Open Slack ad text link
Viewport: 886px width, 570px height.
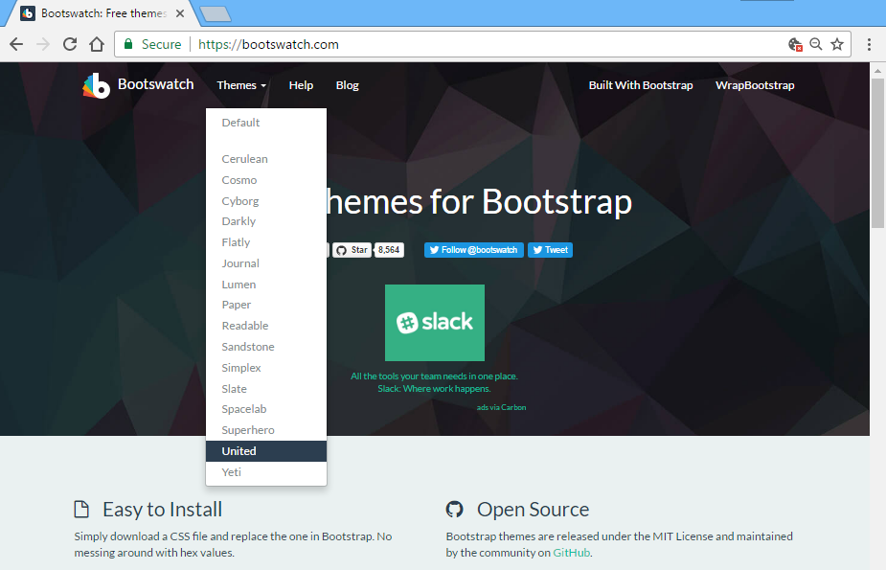pos(434,382)
